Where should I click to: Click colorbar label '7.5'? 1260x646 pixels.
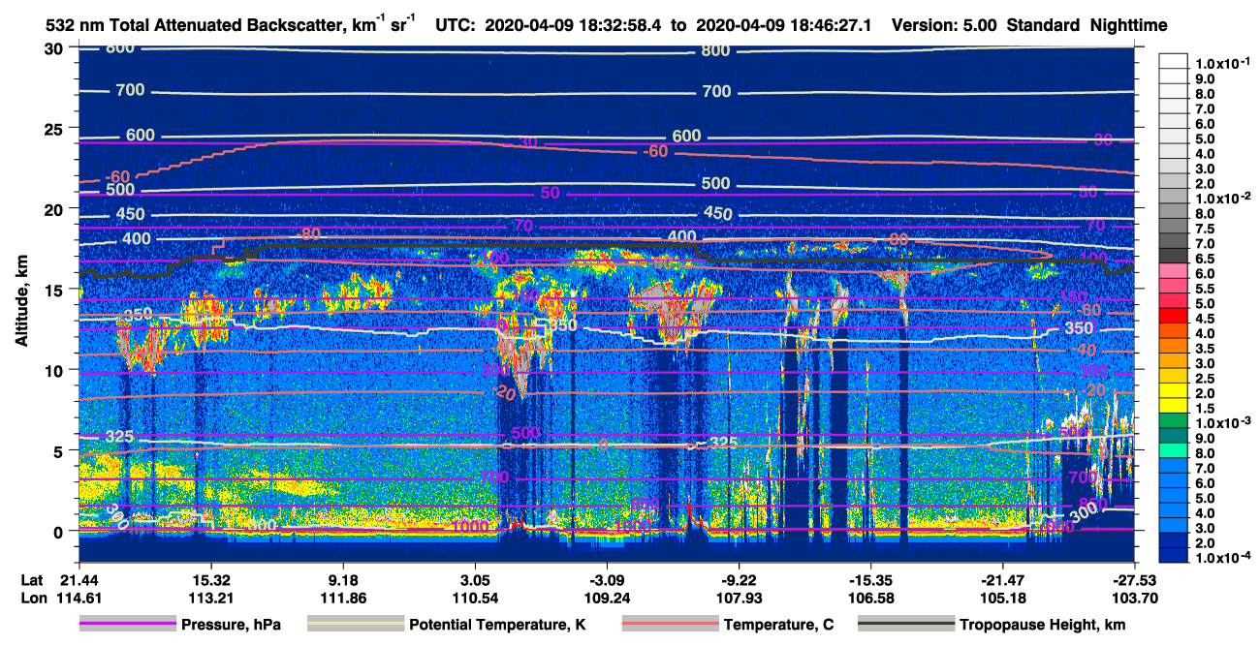(x=1207, y=229)
